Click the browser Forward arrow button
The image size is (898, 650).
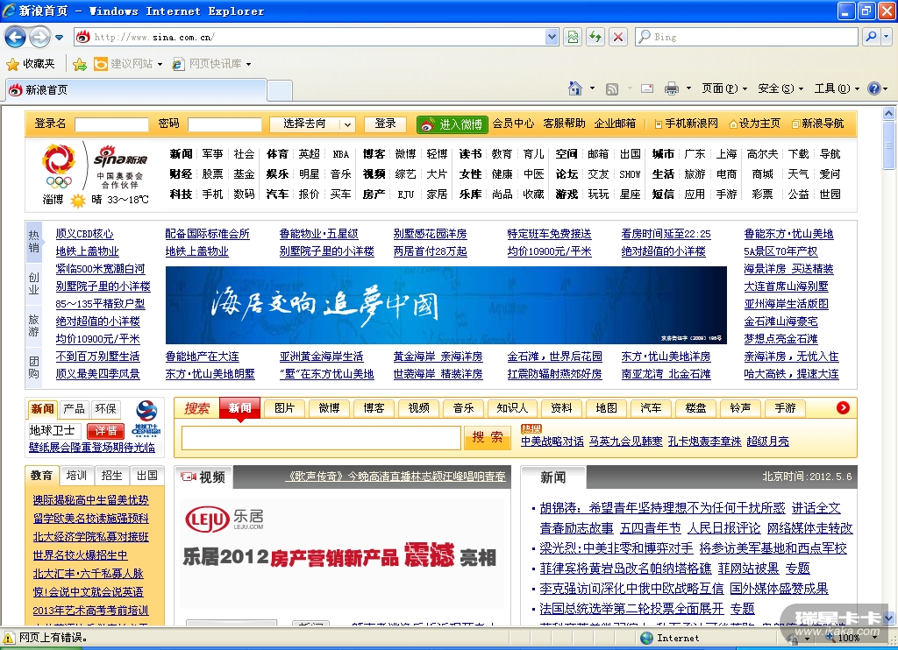click(x=39, y=38)
